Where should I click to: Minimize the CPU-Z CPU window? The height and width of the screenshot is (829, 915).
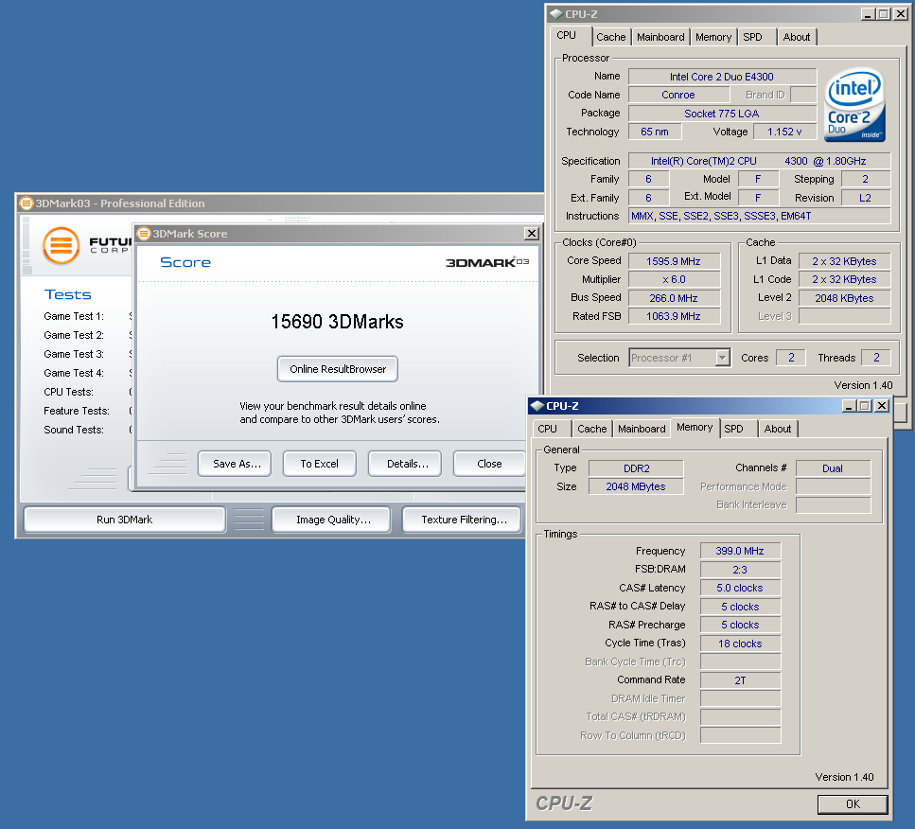coord(869,14)
